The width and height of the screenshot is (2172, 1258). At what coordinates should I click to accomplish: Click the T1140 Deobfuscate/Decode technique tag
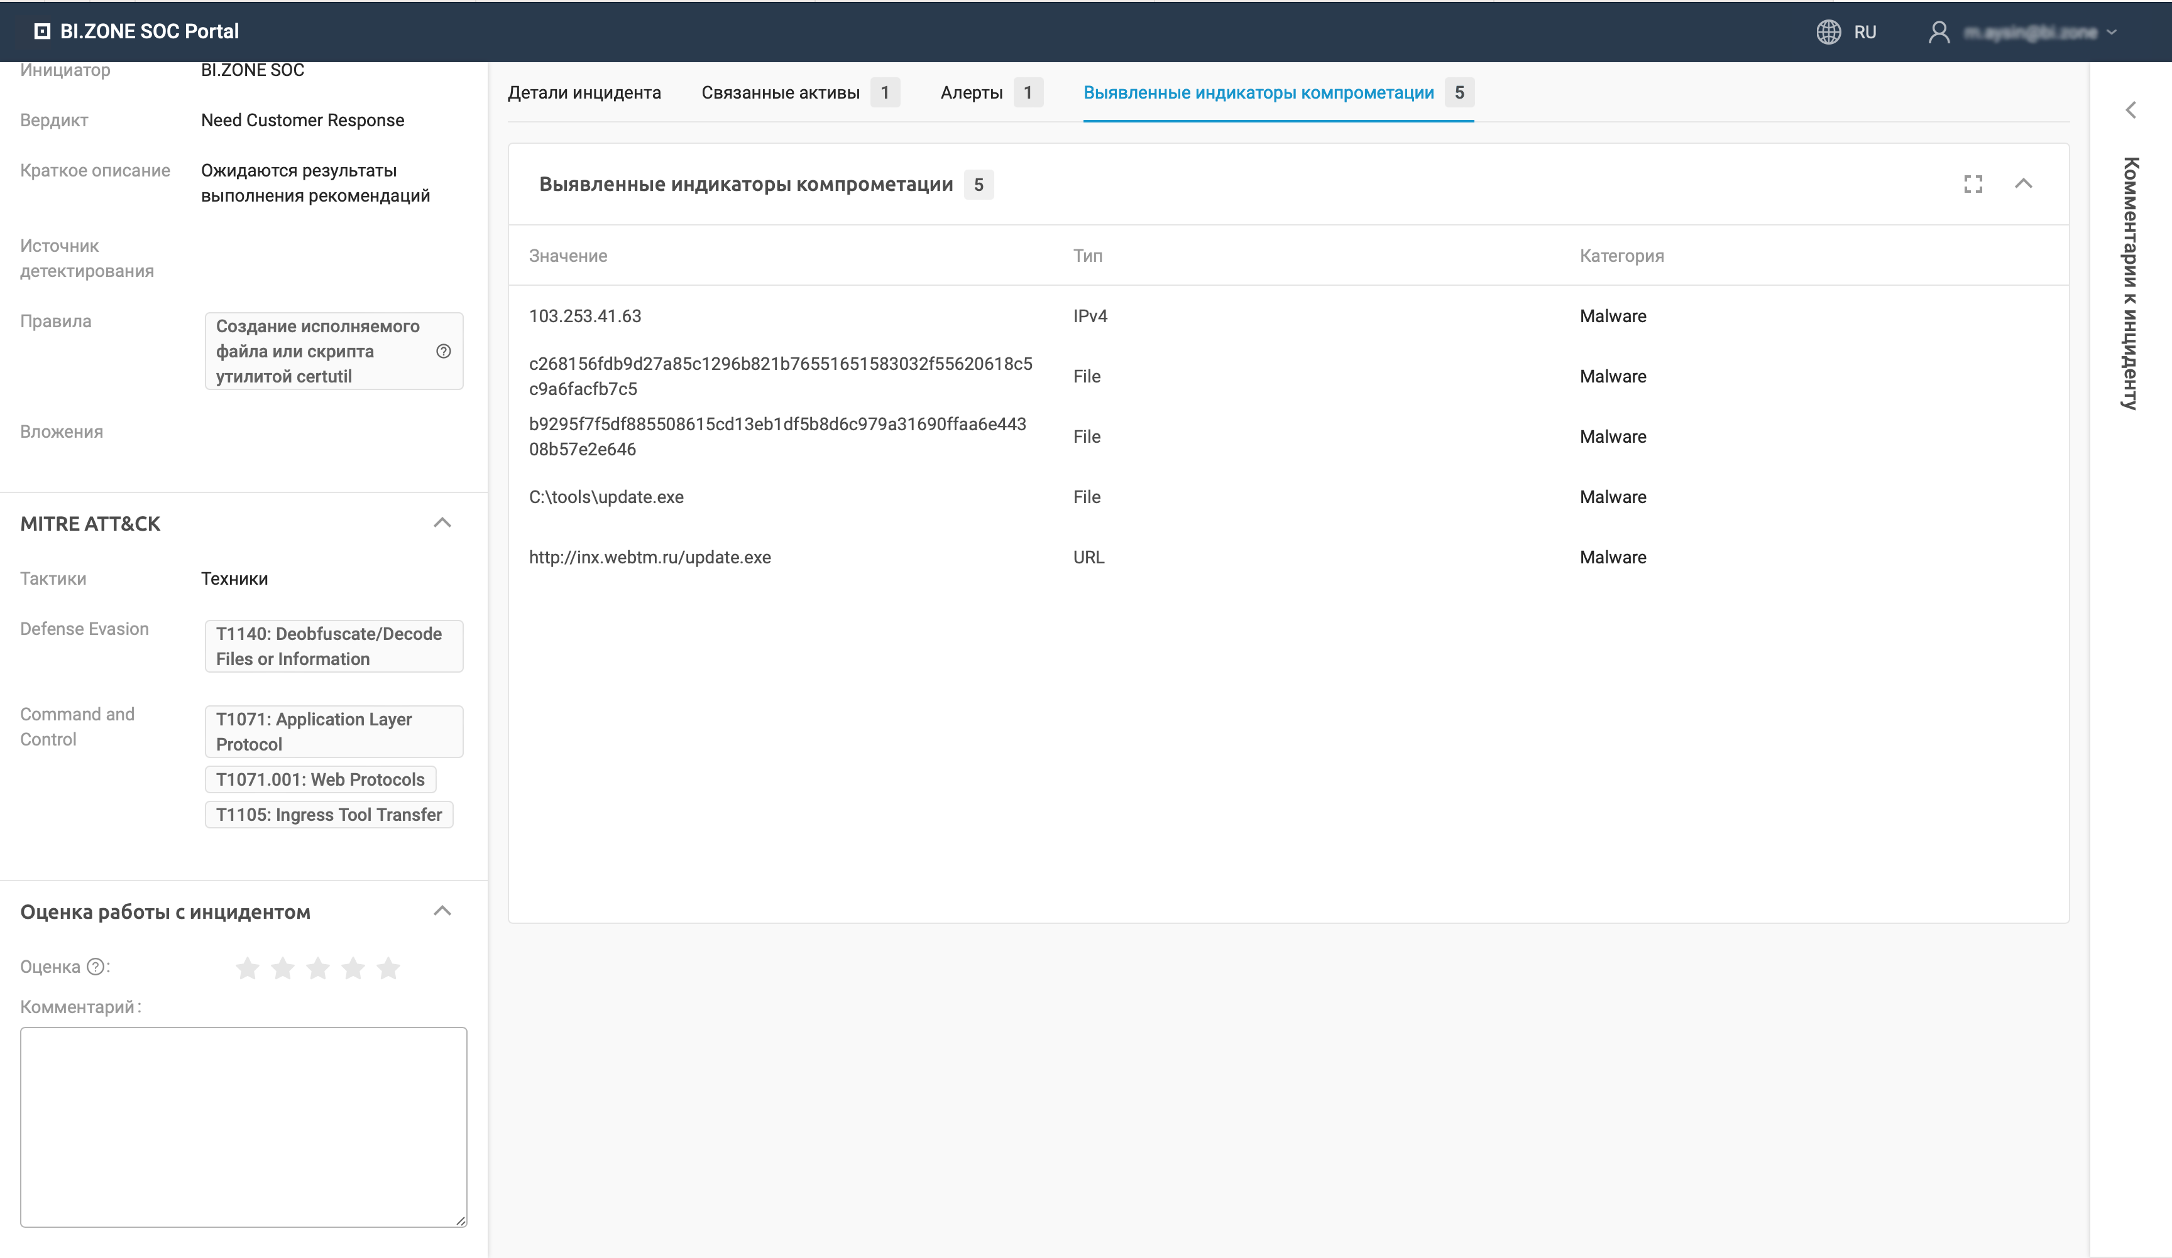[x=334, y=646]
